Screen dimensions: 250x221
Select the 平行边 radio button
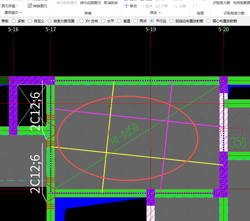coord(152,21)
